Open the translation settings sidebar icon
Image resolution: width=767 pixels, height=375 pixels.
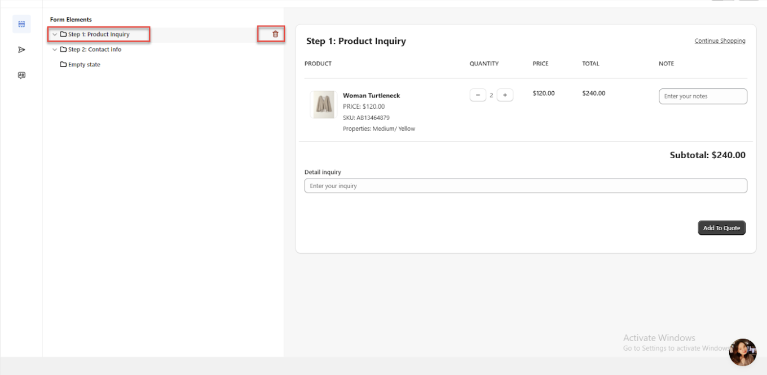[21, 75]
